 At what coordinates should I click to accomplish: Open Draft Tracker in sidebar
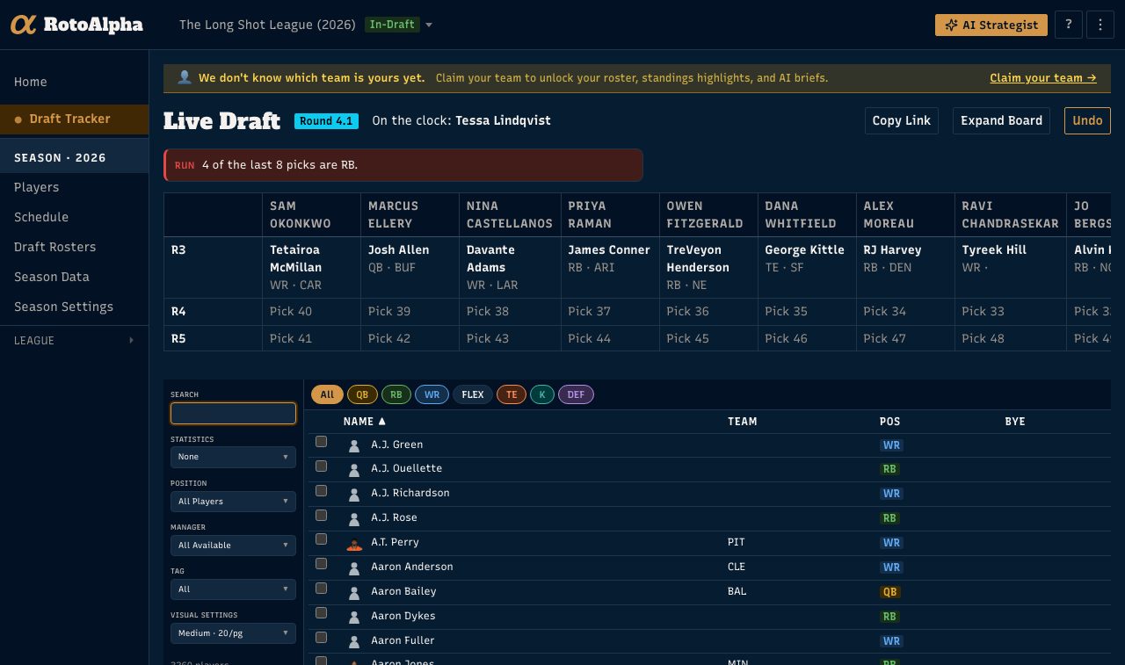click(x=75, y=119)
